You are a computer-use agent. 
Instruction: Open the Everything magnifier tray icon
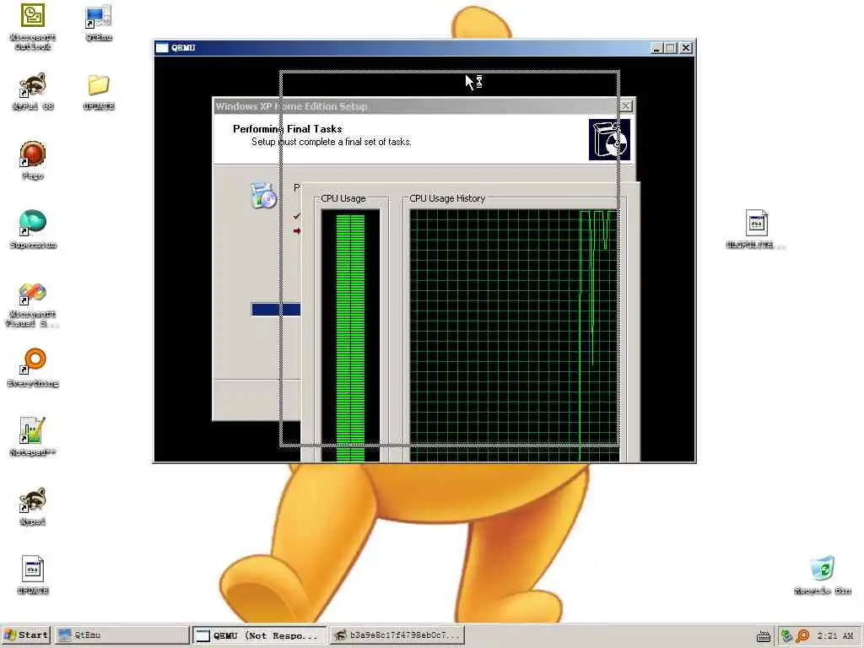click(803, 635)
